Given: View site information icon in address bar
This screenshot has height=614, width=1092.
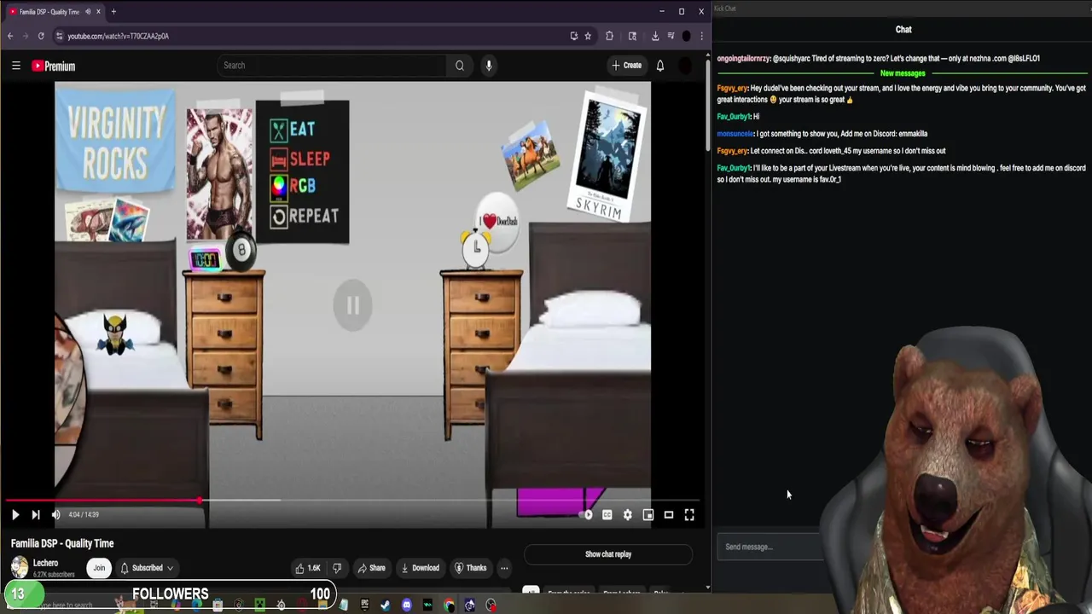Looking at the screenshot, I should [59, 36].
